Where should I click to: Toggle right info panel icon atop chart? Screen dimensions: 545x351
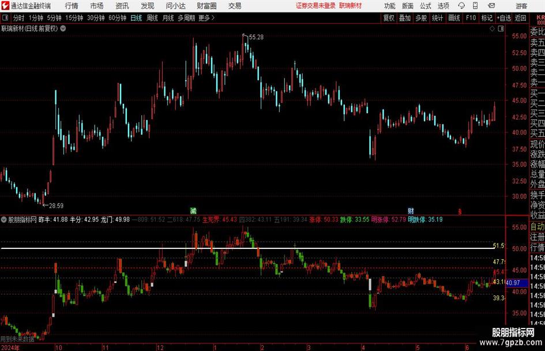point(501,29)
